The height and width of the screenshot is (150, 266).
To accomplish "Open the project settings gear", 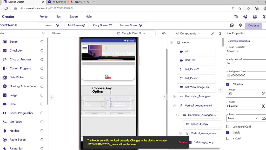I will [x=240, y=25].
